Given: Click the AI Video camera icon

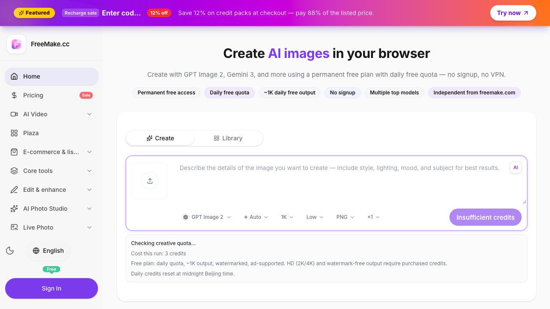Looking at the screenshot, I should pos(14,114).
